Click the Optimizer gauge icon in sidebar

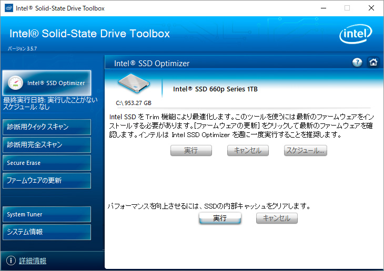(x=15, y=82)
